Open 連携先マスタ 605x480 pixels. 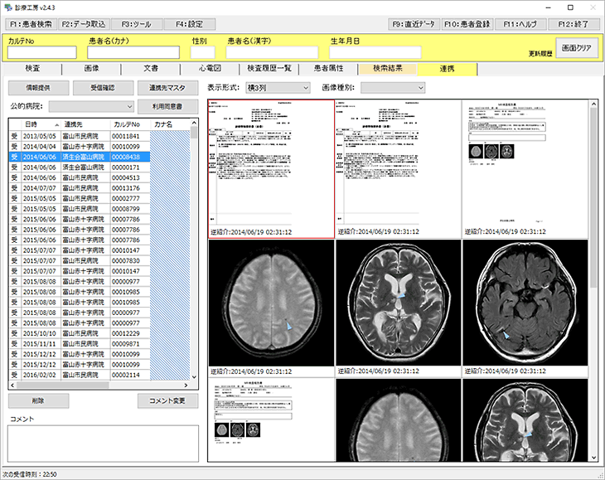tap(168, 88)
